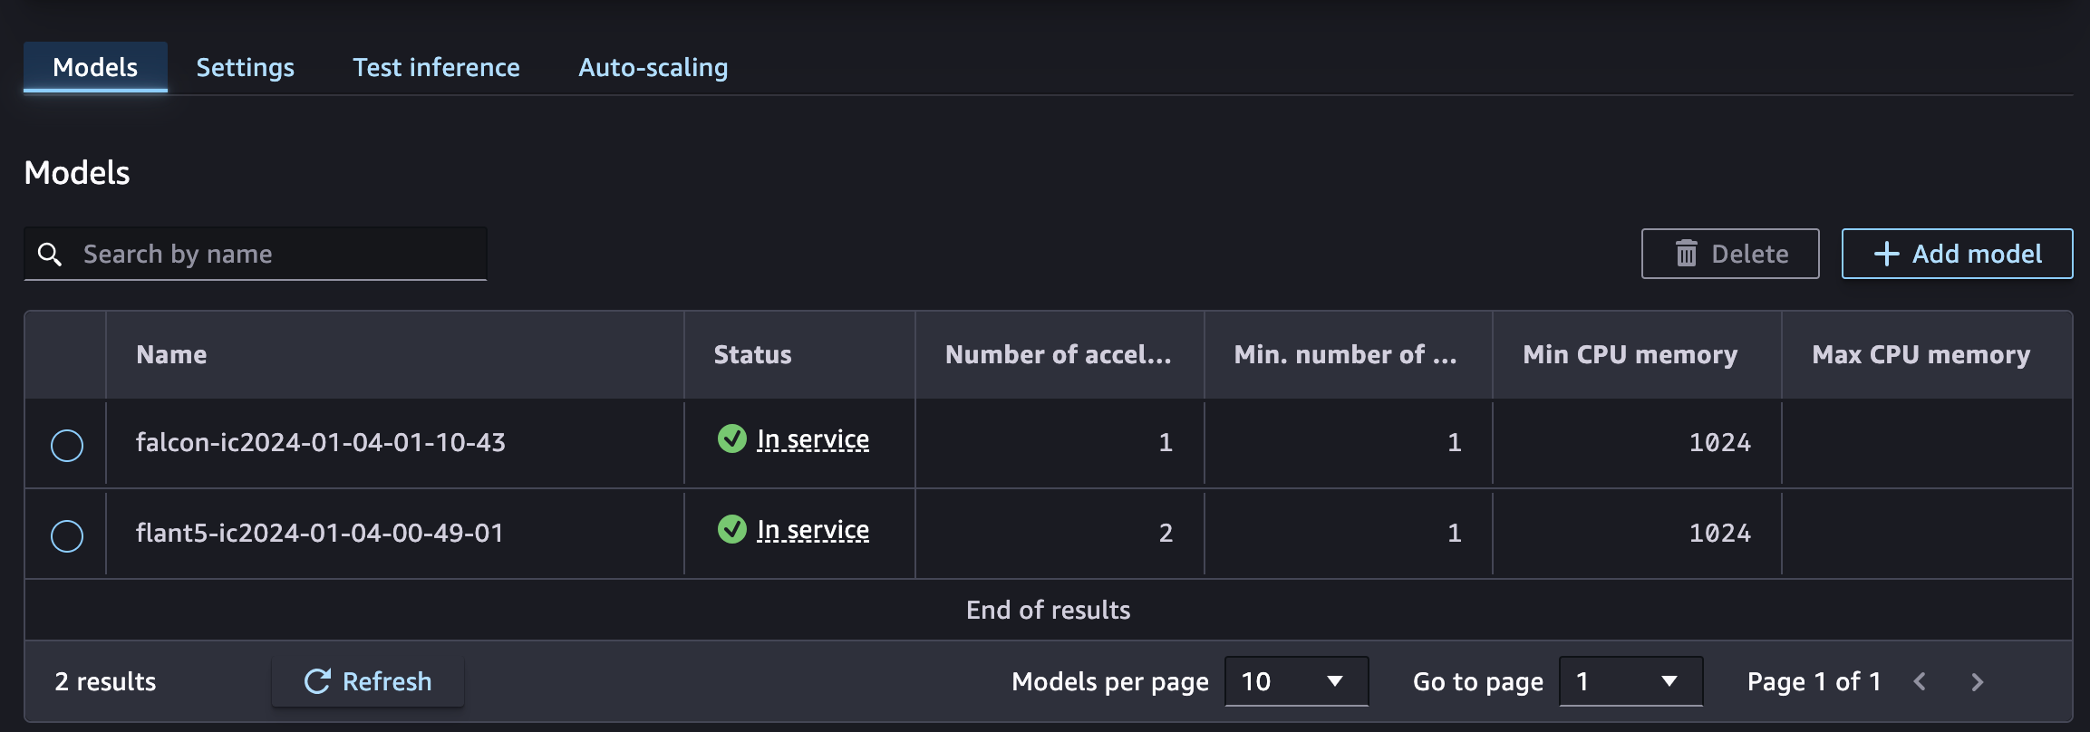This screenshot has width=2090, height=732.
Task: Click the In service link for flant5
Action: pyautogui.click(x=813, y=530)
